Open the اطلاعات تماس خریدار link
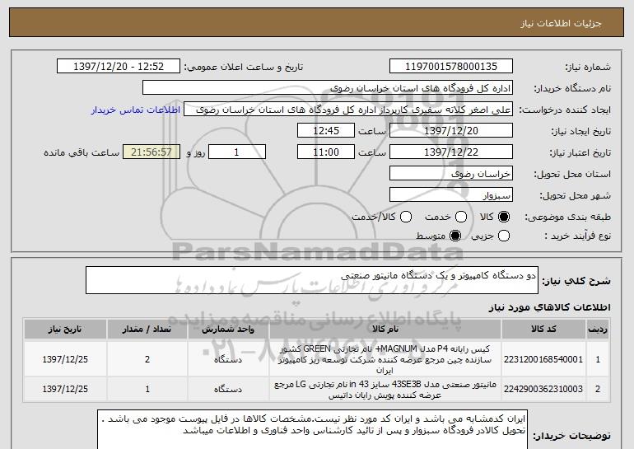The width and height of the screenshot is (634, 449). [136, 110]
